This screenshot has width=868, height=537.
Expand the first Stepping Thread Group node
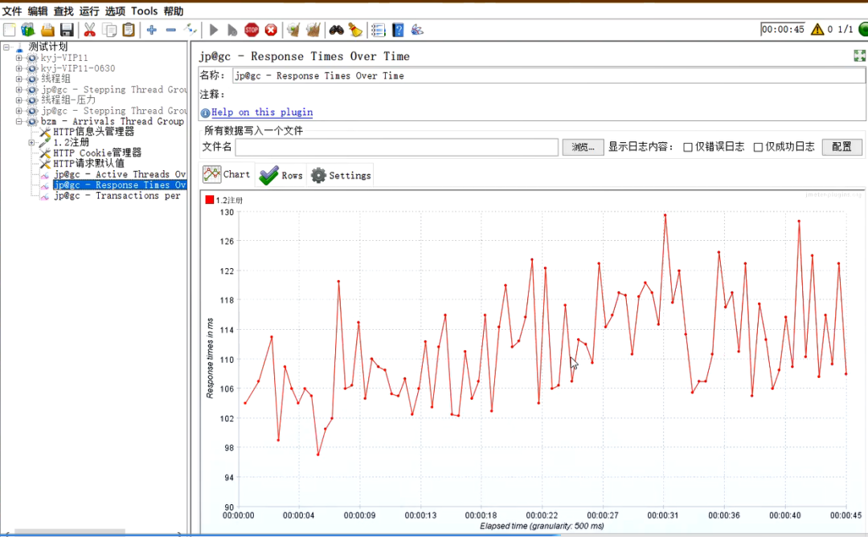18,90
